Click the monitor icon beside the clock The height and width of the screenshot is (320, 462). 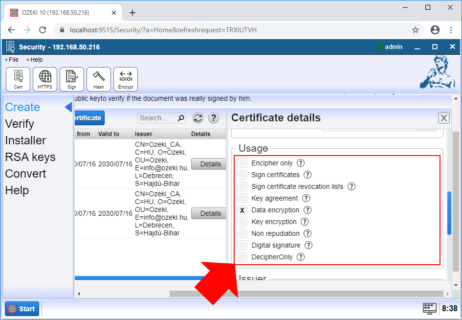pyautogui.click(x=430, y=308)
